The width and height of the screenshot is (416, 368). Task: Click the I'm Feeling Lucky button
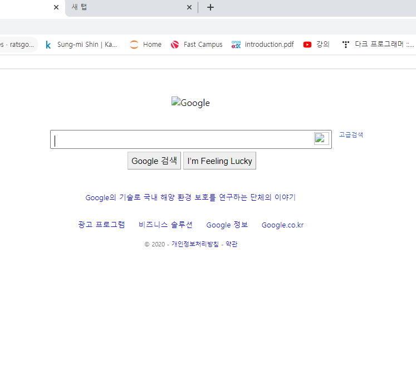[x=219, y=161]
